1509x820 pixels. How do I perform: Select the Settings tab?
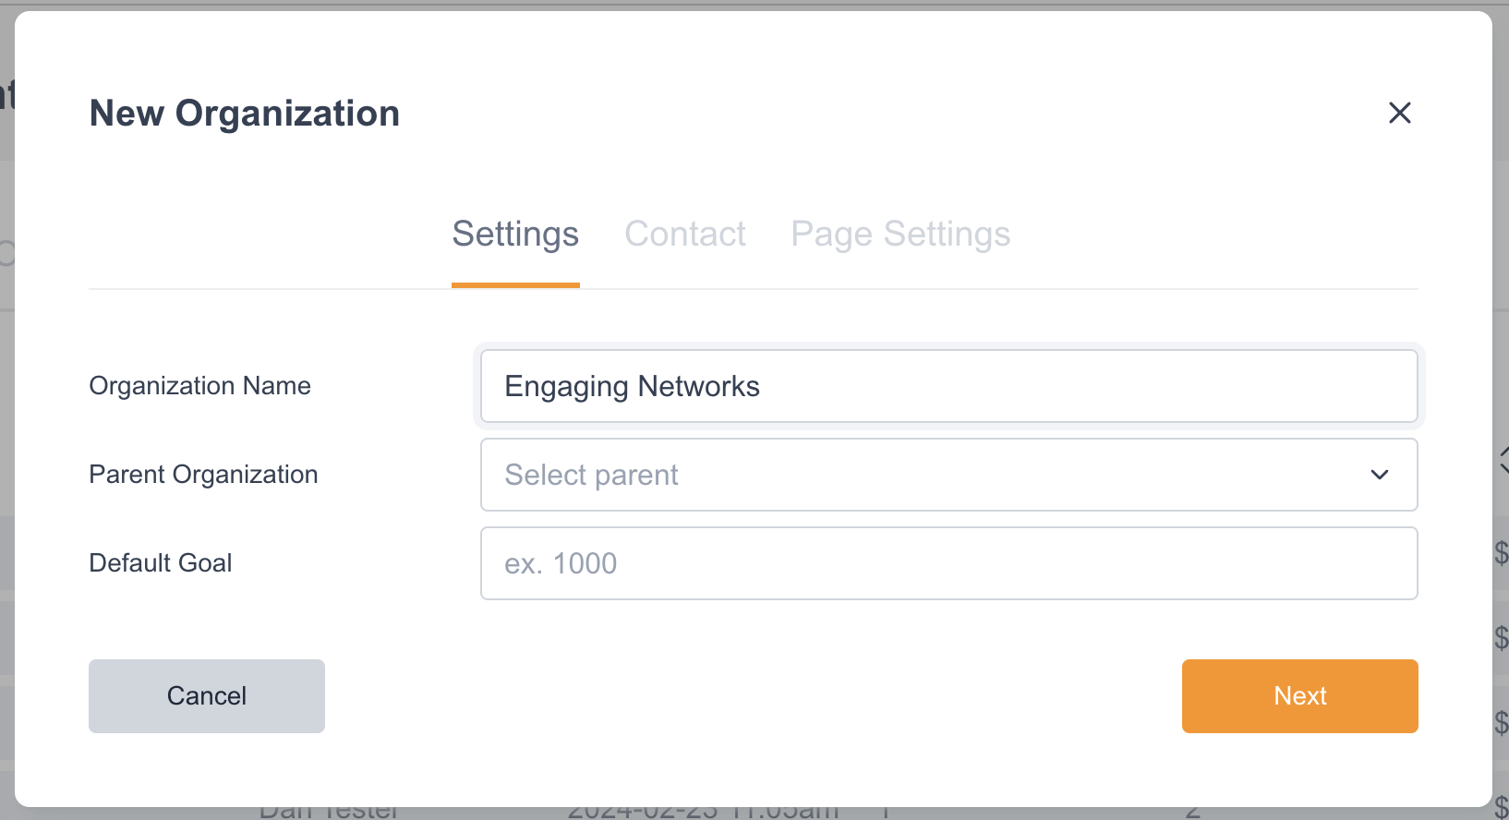click(515, 235)
